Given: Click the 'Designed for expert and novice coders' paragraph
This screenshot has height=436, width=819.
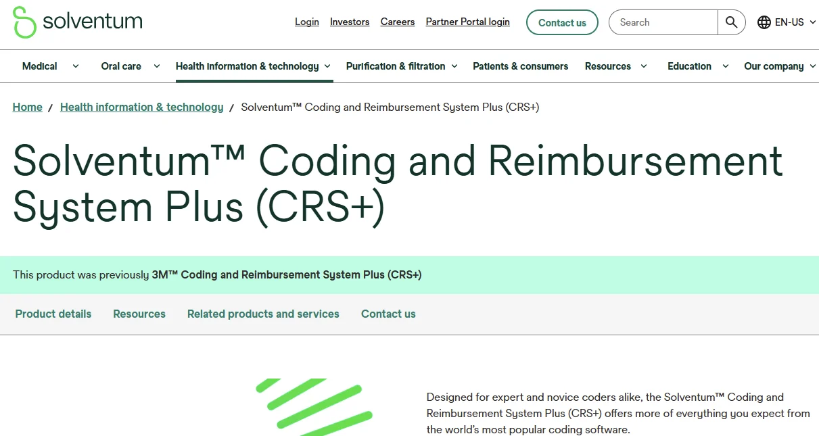Looking at the screenshot, I should 618,413.
